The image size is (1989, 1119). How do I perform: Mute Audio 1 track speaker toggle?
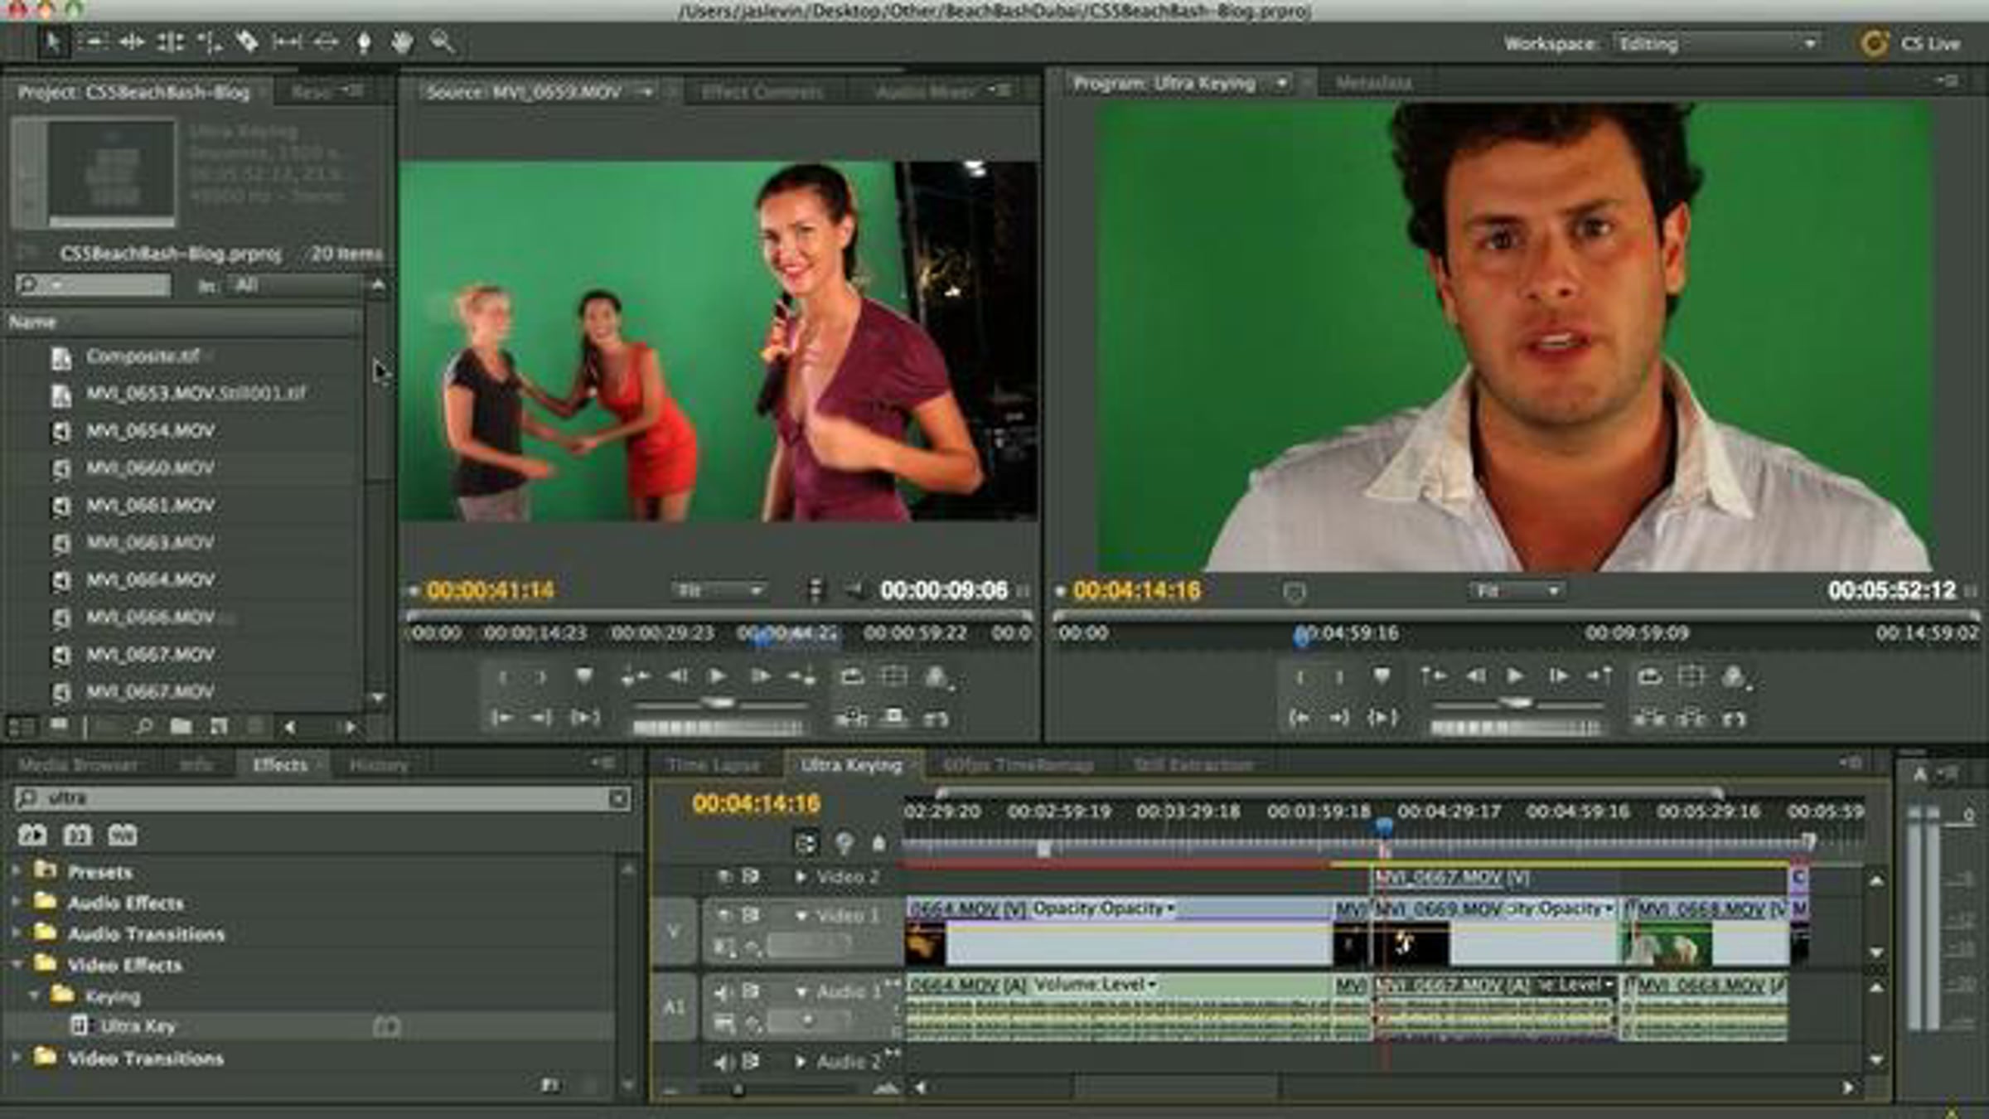[x=723, y=991]
